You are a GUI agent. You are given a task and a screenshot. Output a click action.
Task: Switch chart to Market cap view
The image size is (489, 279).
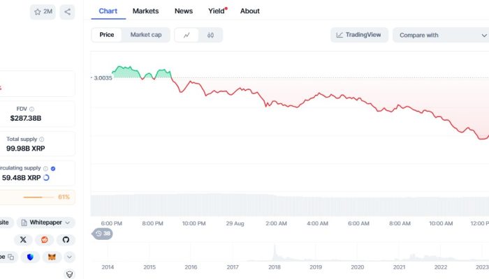pos(146,35)
